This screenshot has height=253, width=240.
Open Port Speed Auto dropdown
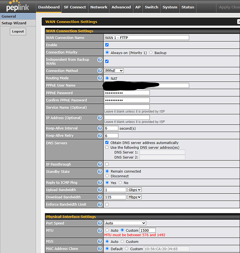click(125, 223)
